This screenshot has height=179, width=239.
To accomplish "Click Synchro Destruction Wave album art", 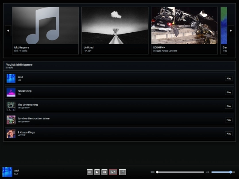I will 11,120.
